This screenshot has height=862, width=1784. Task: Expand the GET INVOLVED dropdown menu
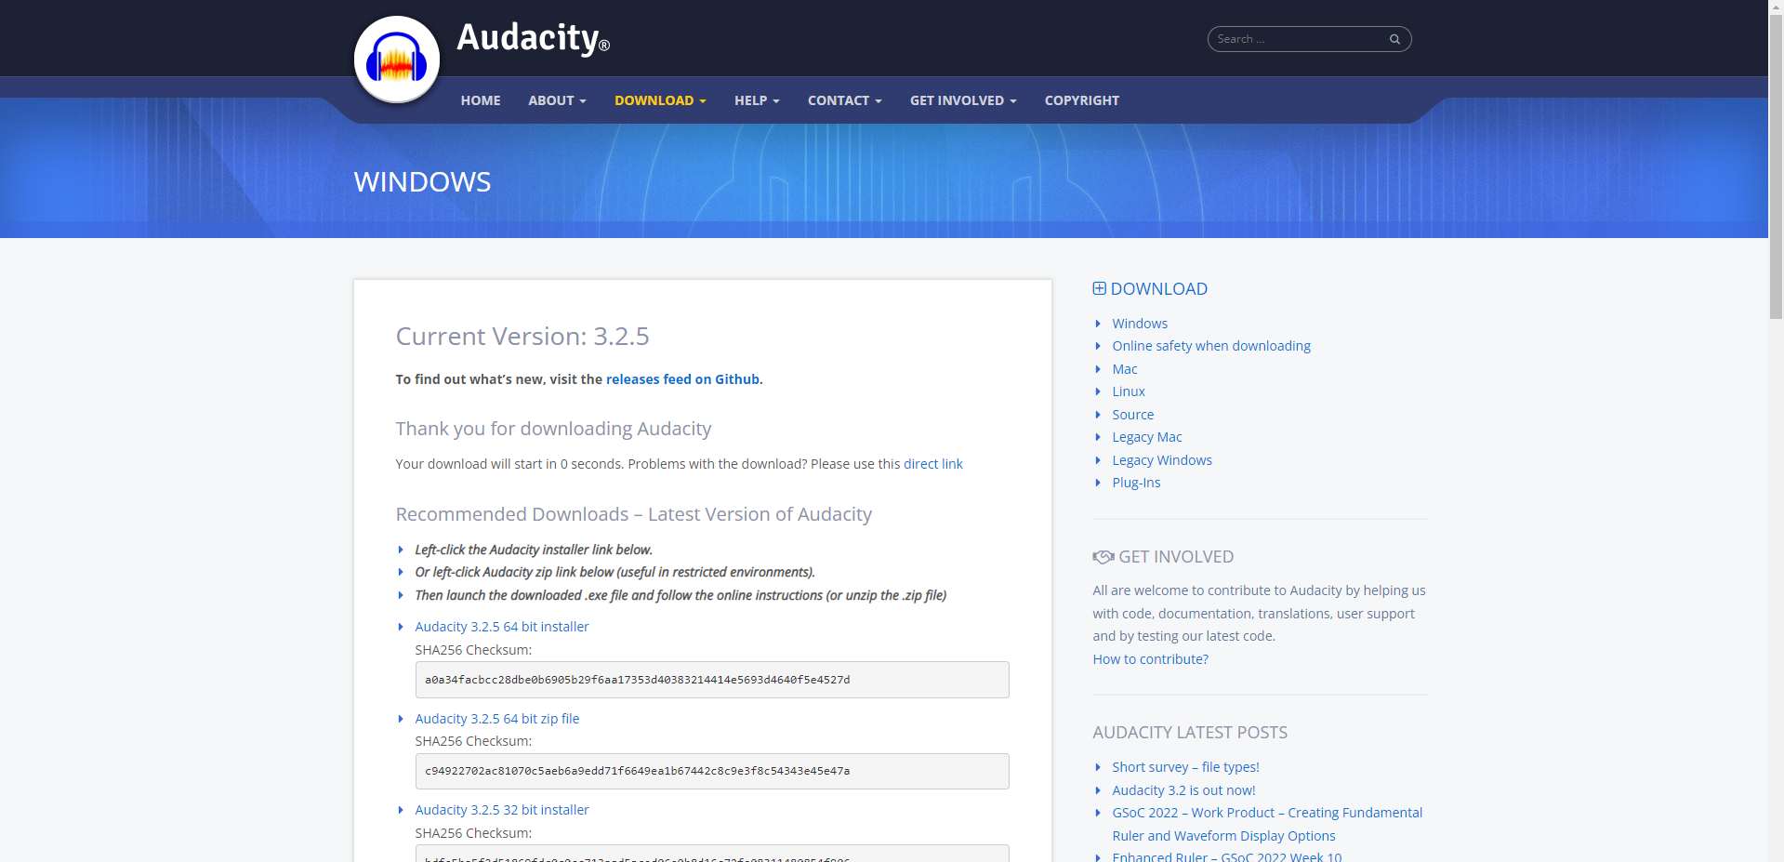(x=963, y=100)
